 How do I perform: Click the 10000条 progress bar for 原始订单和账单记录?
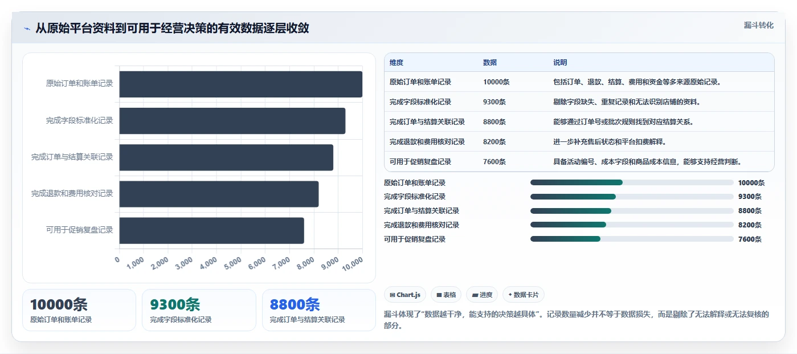point(632,182)
